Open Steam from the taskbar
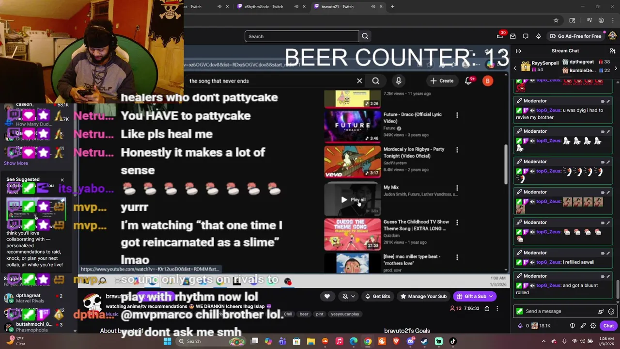Viewport: 620px width, 349px height. [x=424, y=341]
